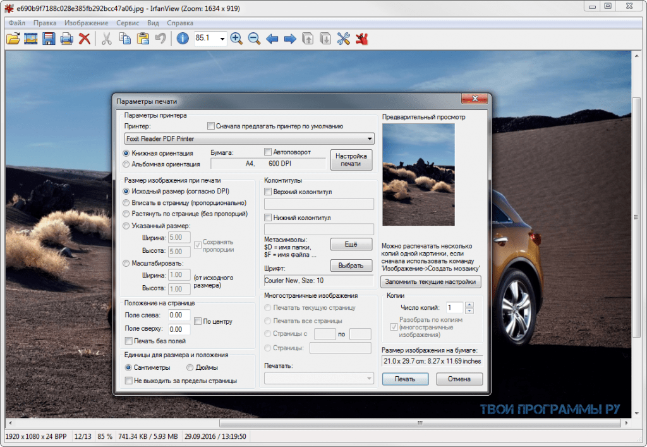
Task: Click the Zoom In magnifier icon
Action: [237, 39]
